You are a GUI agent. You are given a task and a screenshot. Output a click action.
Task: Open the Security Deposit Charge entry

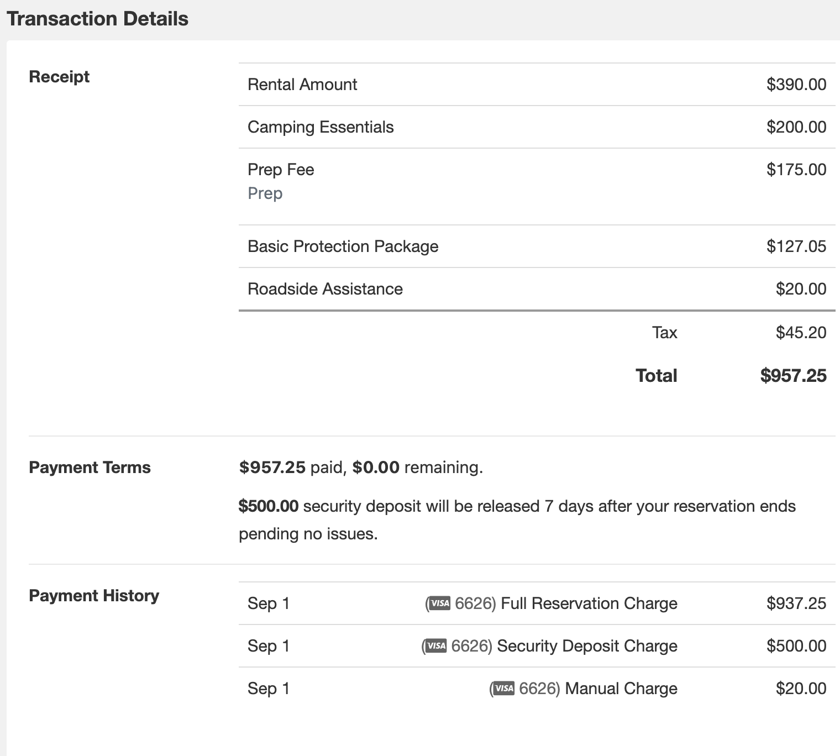587,646
